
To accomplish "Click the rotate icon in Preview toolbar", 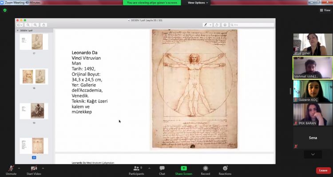I will click(x=217, y=25).
